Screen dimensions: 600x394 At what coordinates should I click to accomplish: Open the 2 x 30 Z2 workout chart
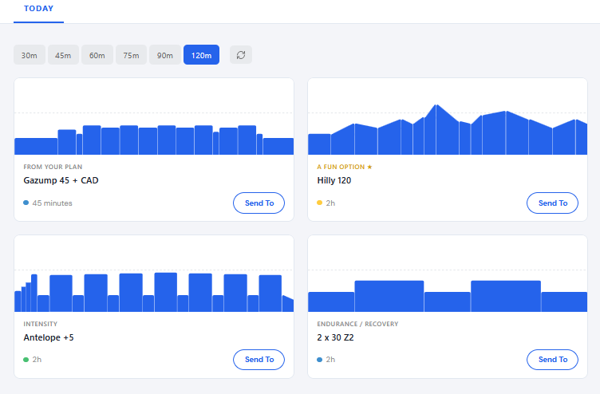448,274
